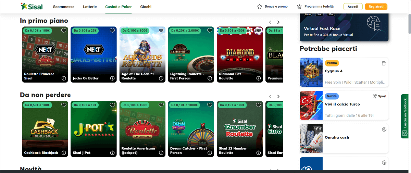
Task: Favorite Roulette Francese Sisal with the heart
Action: click(64, 30)
